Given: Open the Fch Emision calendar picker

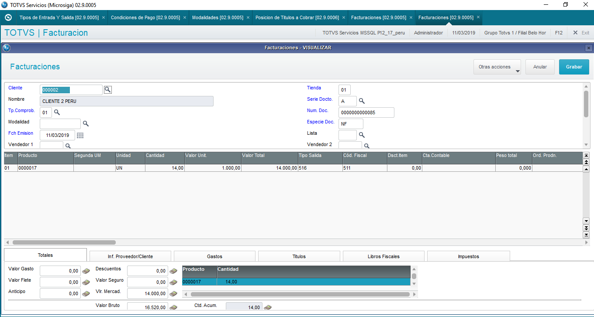Looking at the screenshot, I should (x=80, y=135).
